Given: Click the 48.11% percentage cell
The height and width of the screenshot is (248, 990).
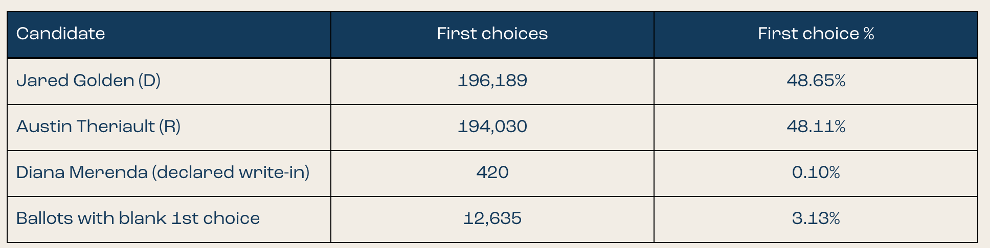Looking at the screenshot, I should click(816, 128).
